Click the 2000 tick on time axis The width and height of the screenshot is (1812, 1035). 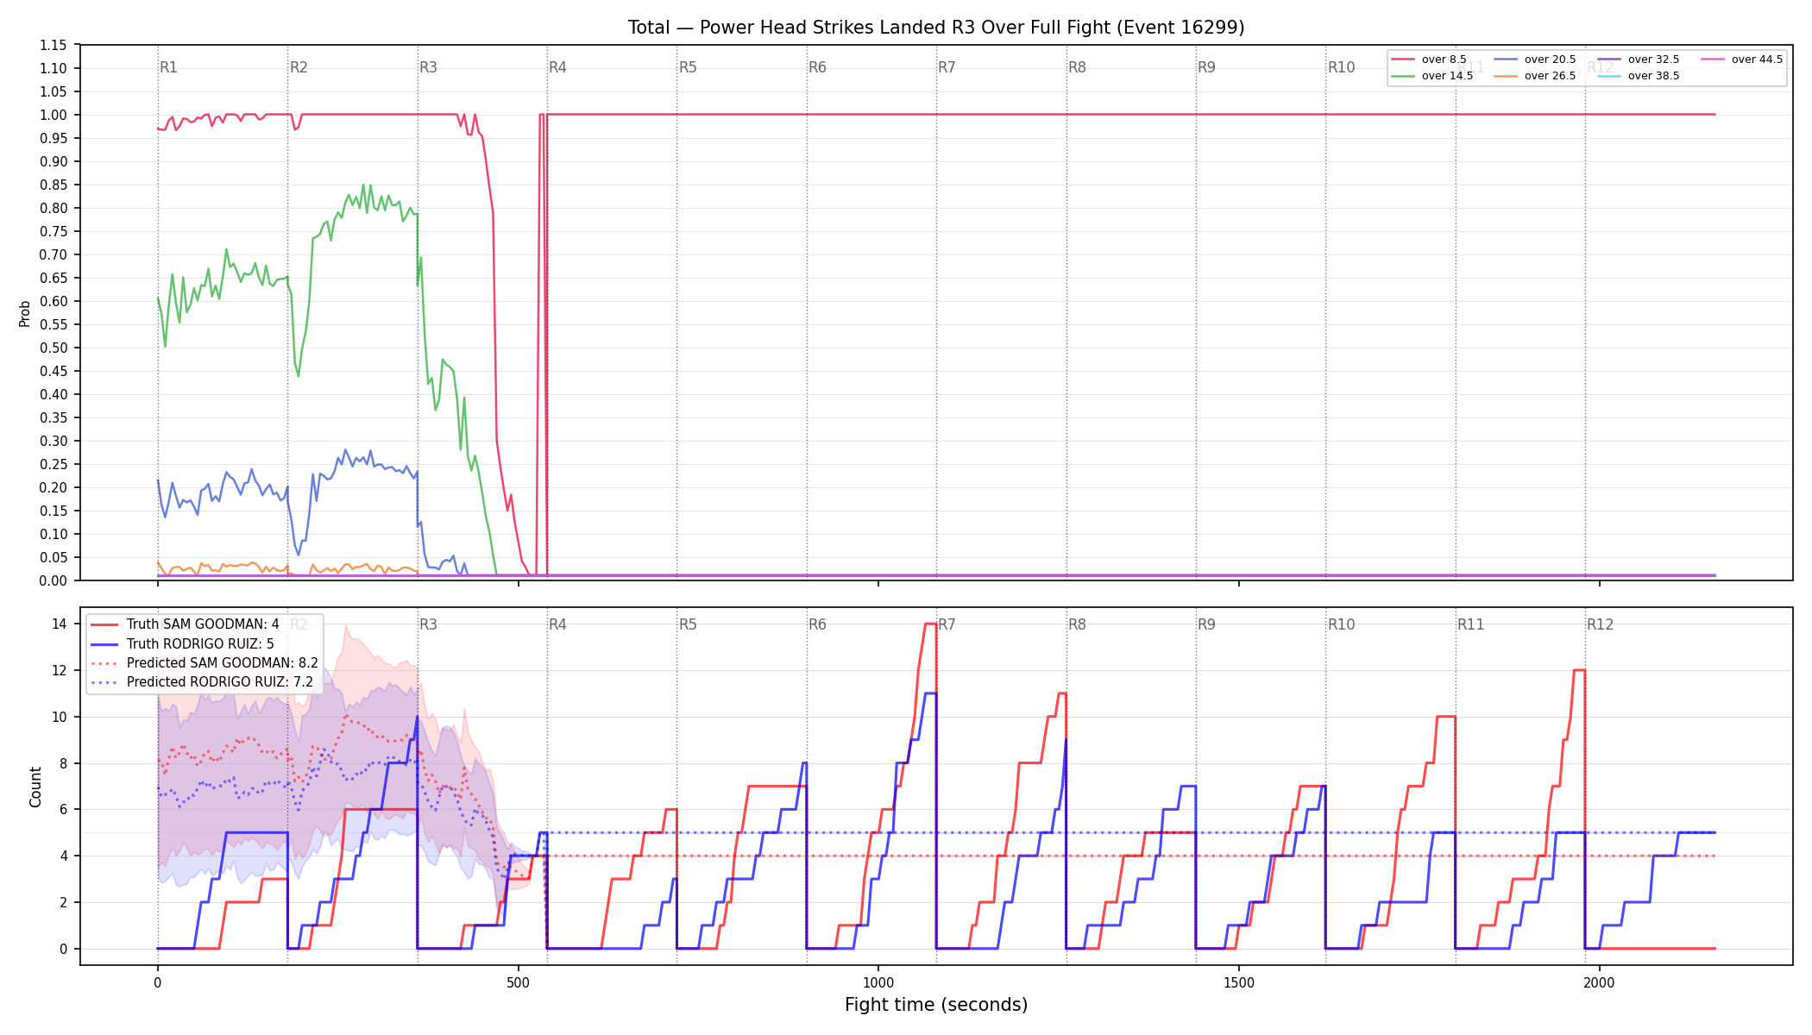1600,982
